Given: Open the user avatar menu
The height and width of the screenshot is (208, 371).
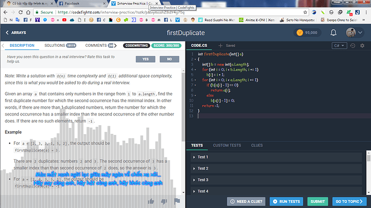Looking at the screenshot, I should coord(354,33).
